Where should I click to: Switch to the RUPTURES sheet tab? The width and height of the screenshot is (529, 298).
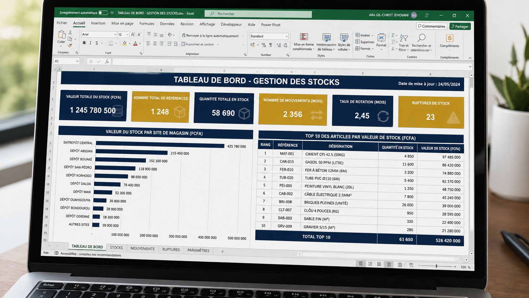pyautogui.click(x=171, y=250)
